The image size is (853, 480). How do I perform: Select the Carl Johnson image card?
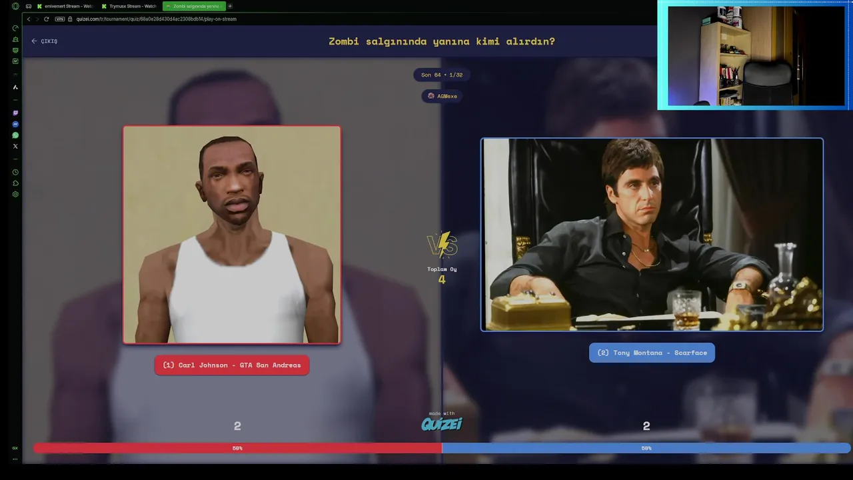232,235
